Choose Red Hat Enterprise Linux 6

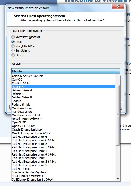tap(63, 137)
